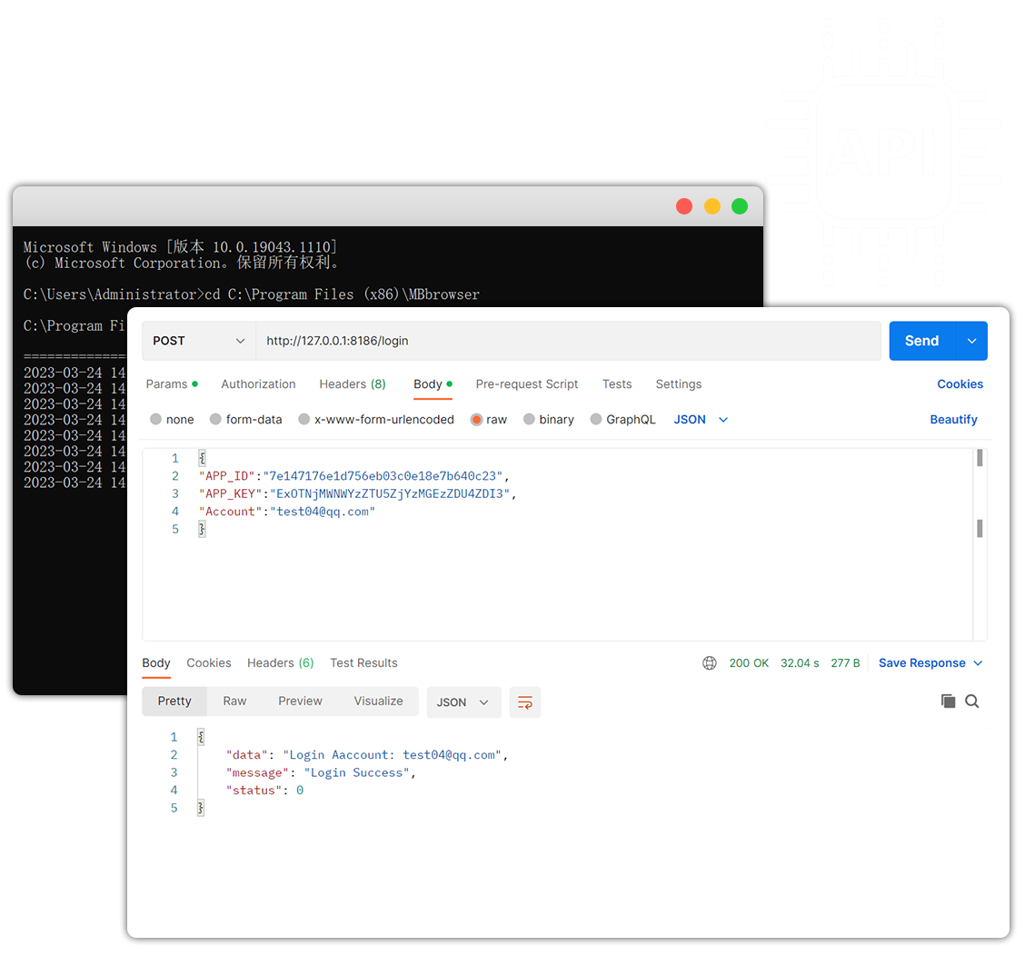Click the Beautify link
1025x956 pixels.
(x=953, y=420)
